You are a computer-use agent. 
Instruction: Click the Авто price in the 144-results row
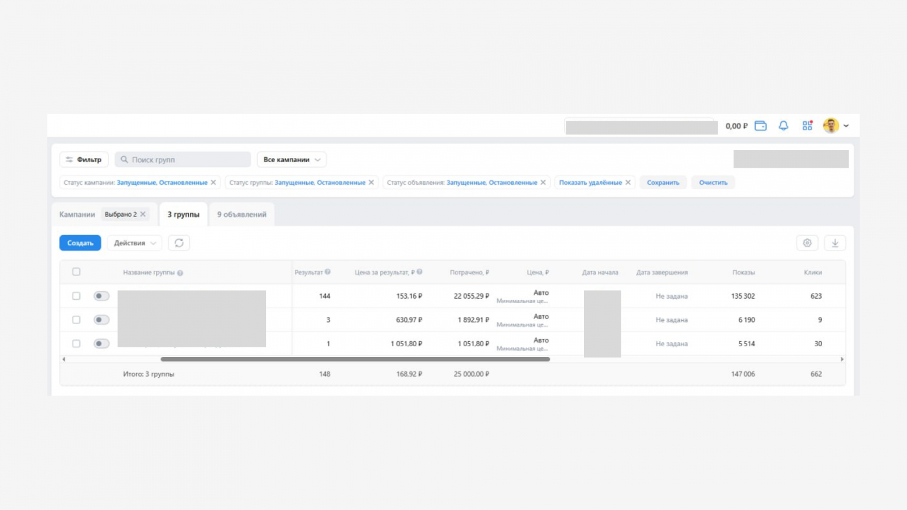[541, 292]
